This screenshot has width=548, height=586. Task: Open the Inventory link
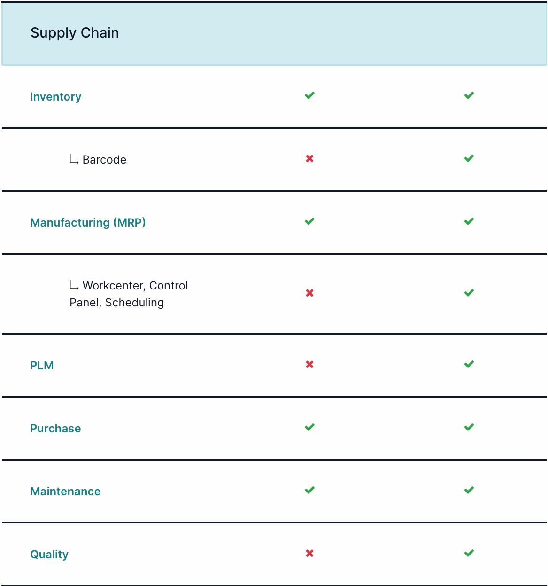point(55,97)
